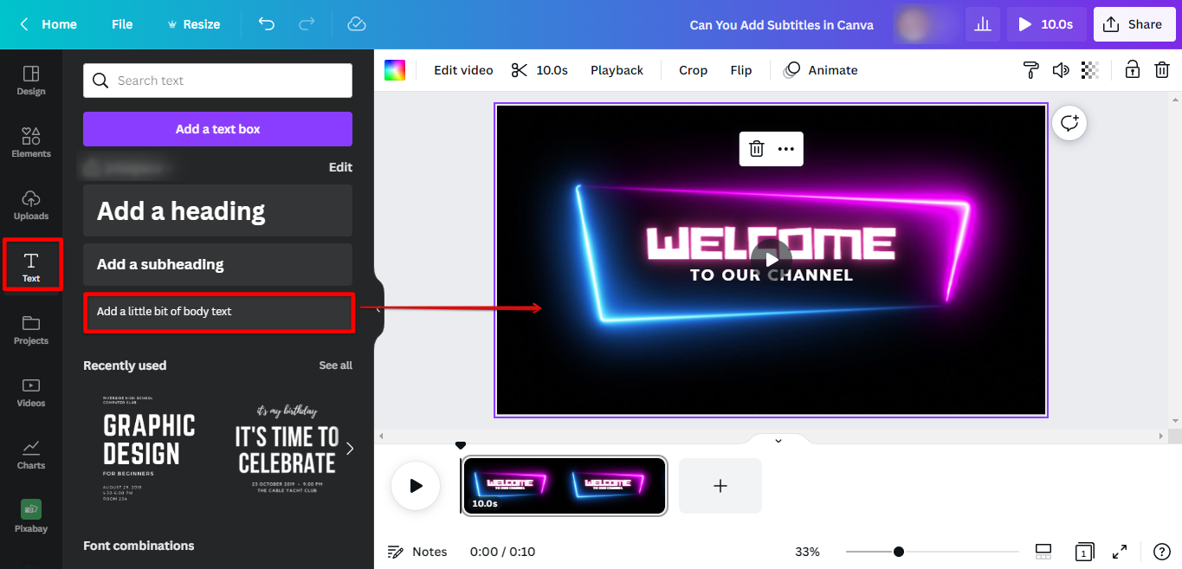The height and width of the screenshot is (569, 1182).
Task: Expand recently used templates with right chevron
Action: coord(350,448)
